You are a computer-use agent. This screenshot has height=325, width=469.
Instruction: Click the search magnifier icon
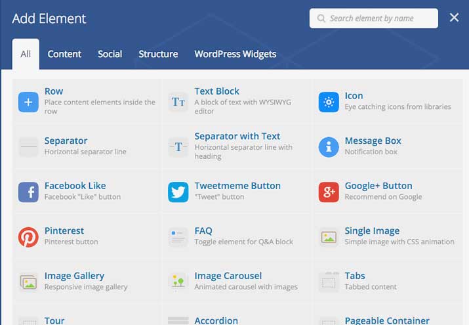click(x=321, y=18)
